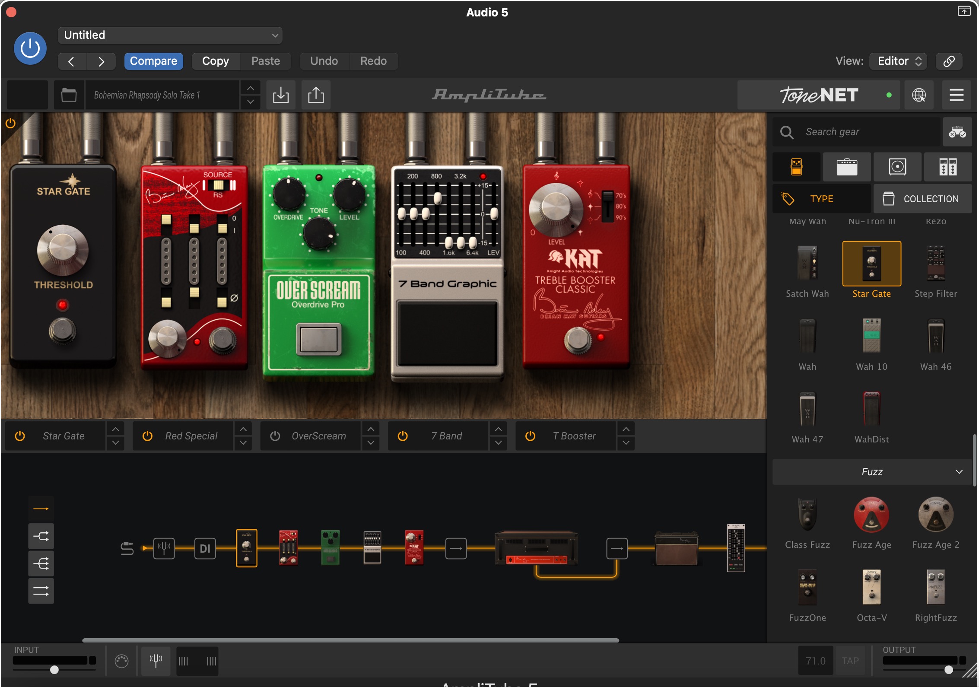Click T Booster slot down chevron
This screenshot has height=687, width=979.
(626, 443)
